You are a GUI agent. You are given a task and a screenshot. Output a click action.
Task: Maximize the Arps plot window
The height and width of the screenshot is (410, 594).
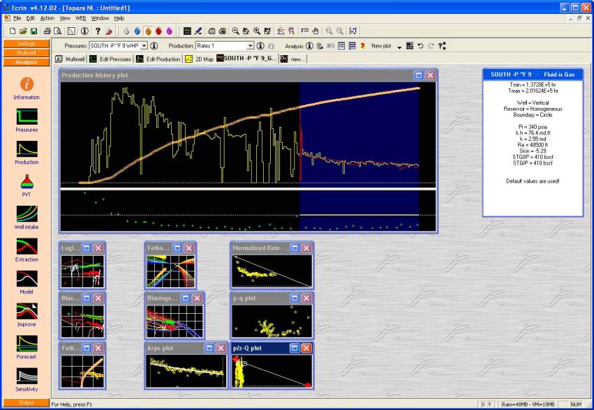click(x=209, y=348)
